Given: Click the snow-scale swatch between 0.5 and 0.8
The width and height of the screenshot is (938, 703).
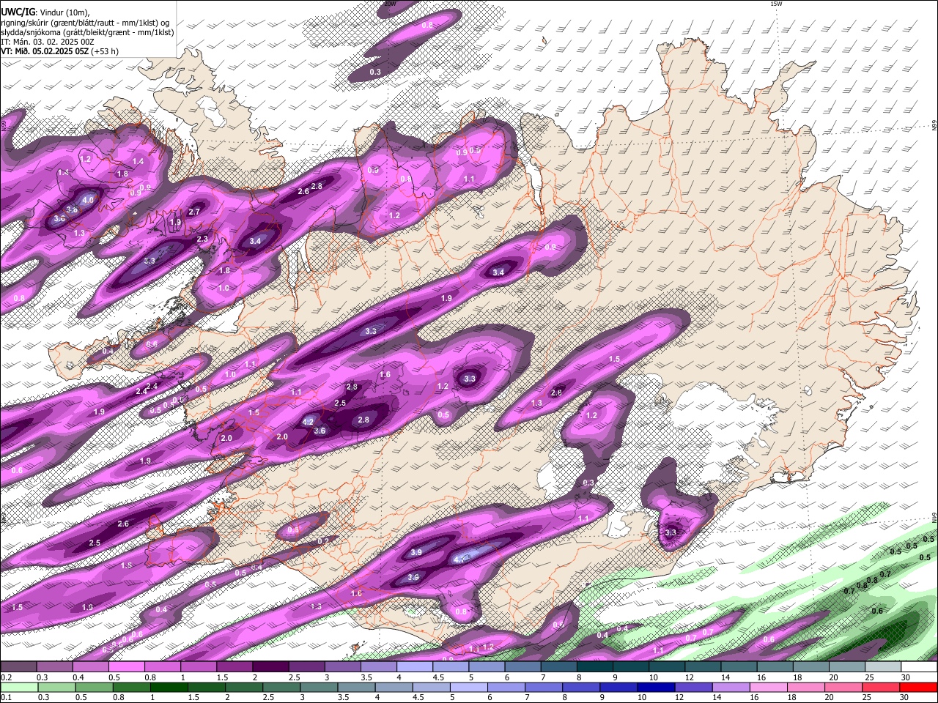Looking at the screenshot, I should pos(127,666).
